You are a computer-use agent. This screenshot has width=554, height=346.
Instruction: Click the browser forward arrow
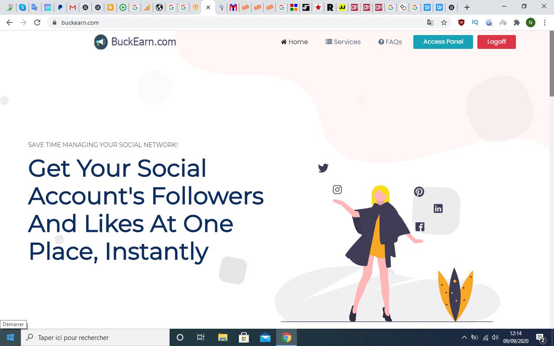coord(23,22)
